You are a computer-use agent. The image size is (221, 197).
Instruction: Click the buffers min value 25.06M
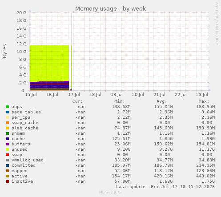coord(123,144)
